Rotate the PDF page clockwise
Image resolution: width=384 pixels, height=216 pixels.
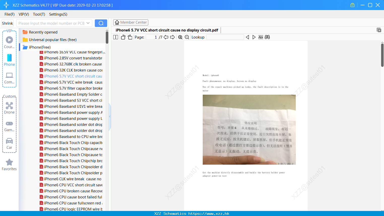coord(130,37)
